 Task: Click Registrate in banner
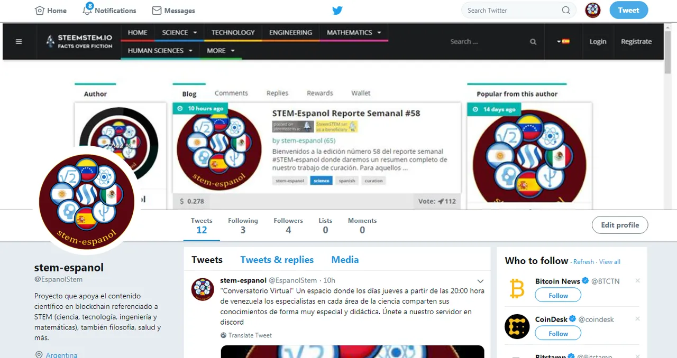(636, 42)
